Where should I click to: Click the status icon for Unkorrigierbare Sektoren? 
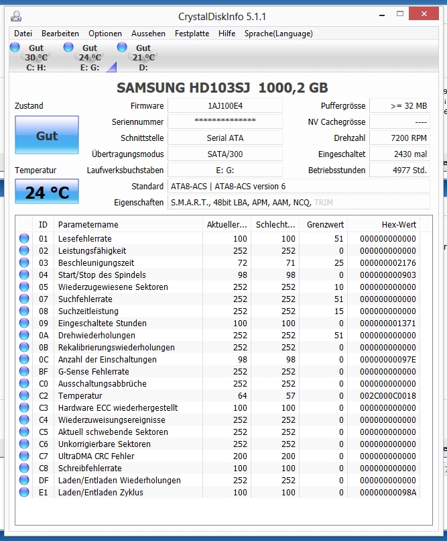pyautogui.click(x=24, y=444)
